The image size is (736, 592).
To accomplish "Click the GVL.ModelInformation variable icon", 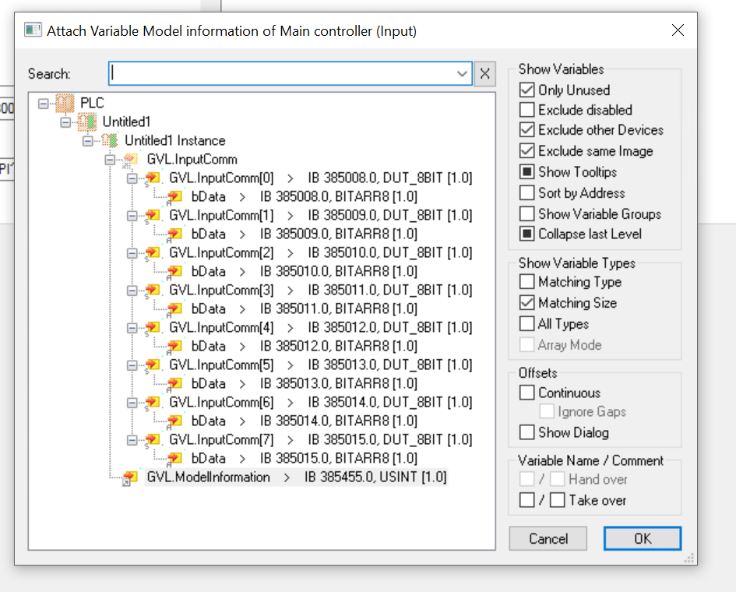I will point(129,477).
